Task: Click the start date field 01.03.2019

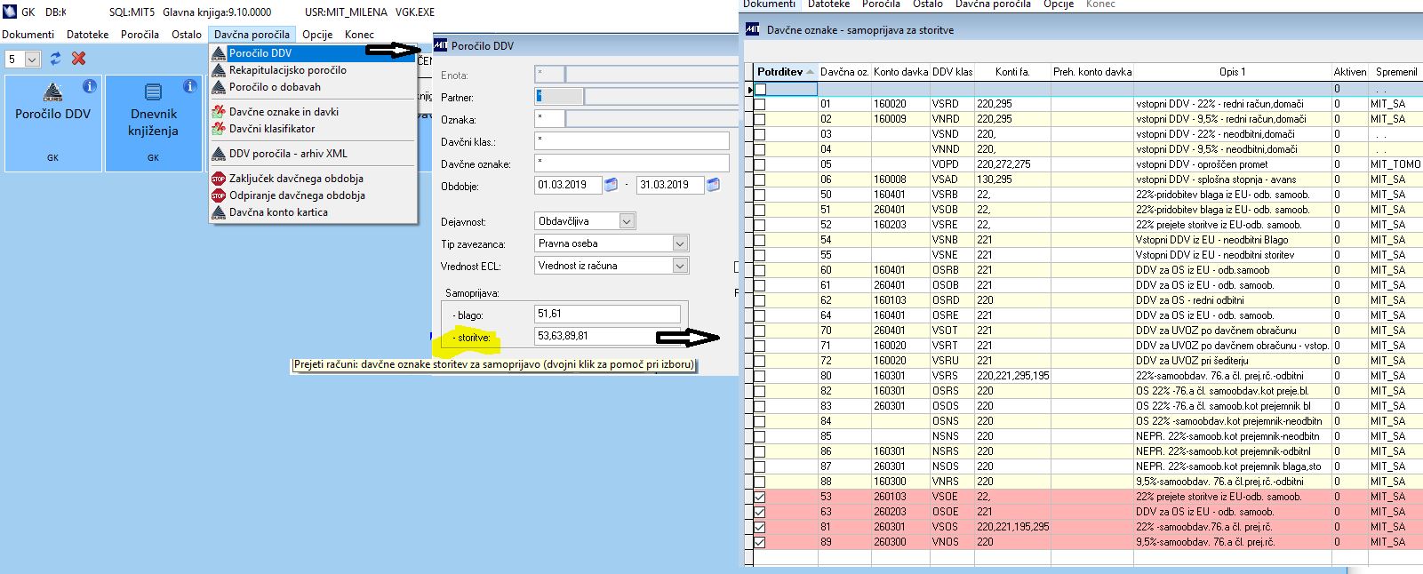Action: pos(568,185)
